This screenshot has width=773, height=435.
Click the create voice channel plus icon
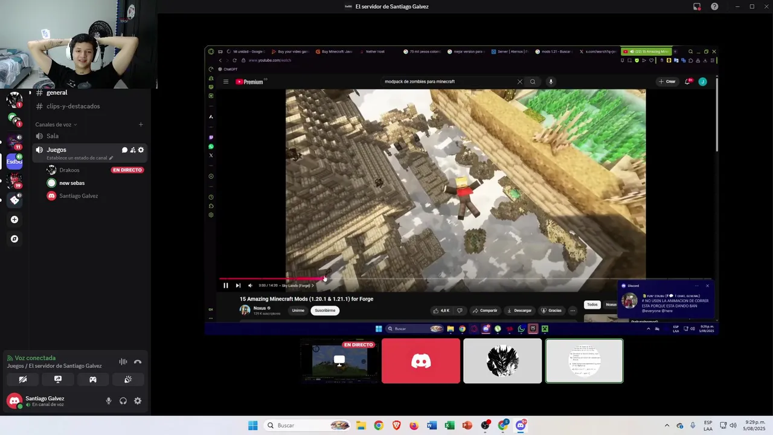tap(141, 124)
